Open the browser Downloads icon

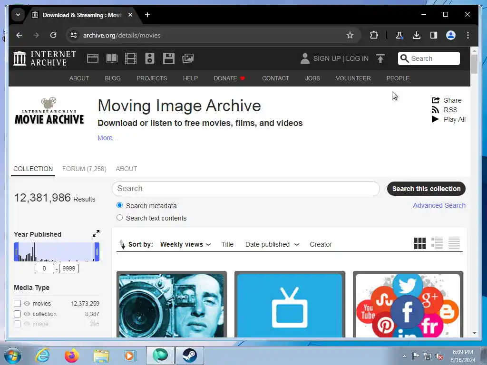(417, 35)
